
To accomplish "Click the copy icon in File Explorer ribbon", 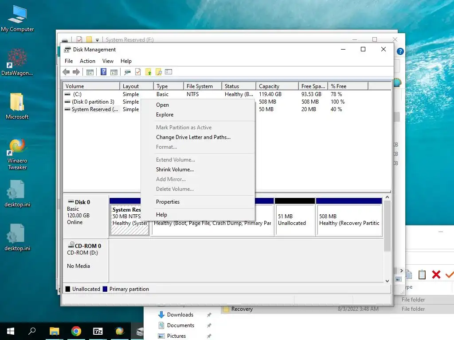I will [409, 274].
